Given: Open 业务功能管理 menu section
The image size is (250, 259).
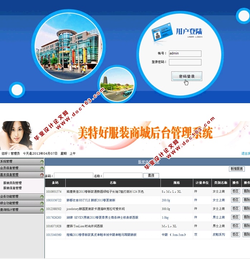Looking at the screenshot, I should pyautogui.click(x=22, y=197).
